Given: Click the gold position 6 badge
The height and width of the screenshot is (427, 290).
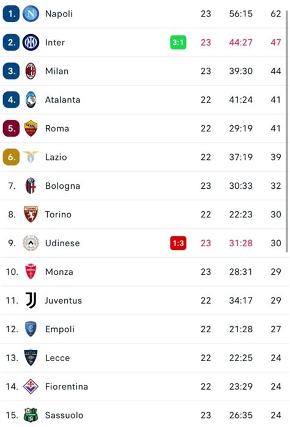Looking at the screenshot, I should 11,157.
